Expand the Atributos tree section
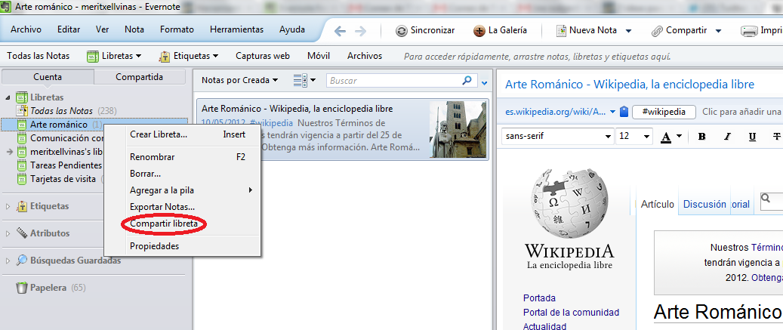The image size is (783, 330). click(8, 233)
